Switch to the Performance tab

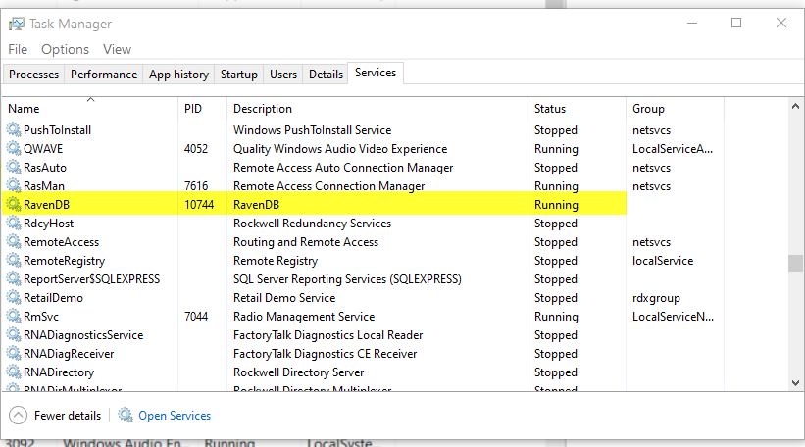point(104,74)
